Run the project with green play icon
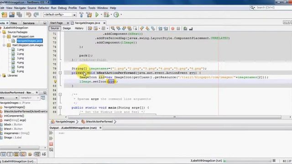 pyautogui.click(x=97, y=15)
